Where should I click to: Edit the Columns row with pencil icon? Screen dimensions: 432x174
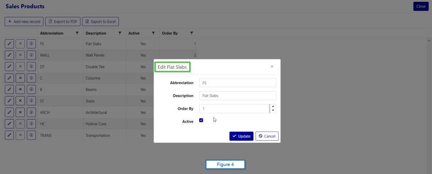point(9,78)
